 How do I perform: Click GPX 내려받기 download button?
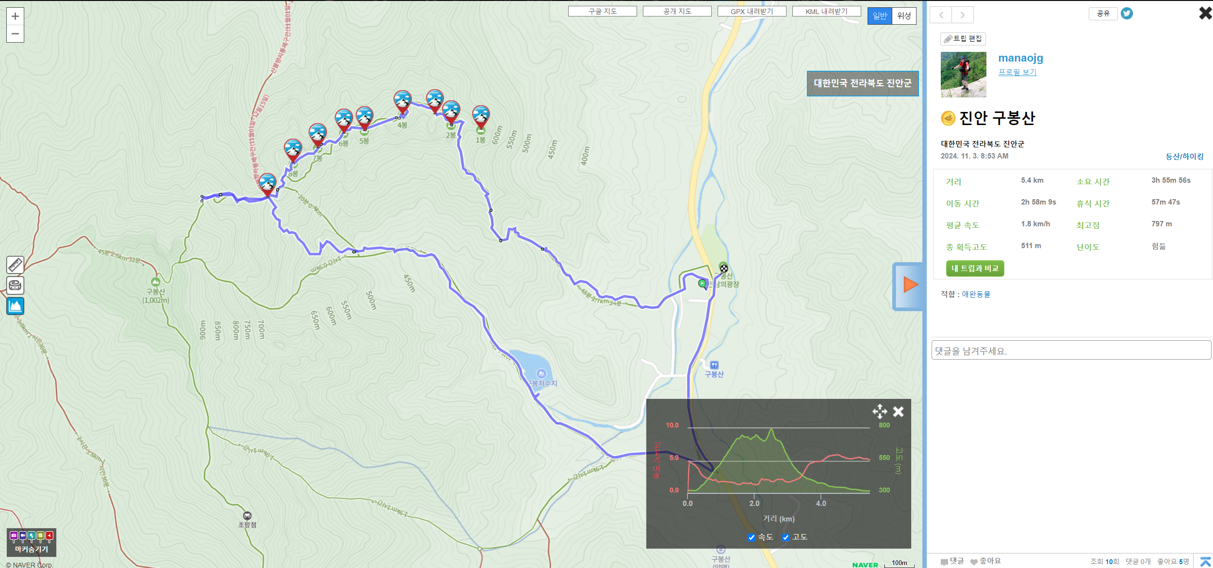pos(752,11)
